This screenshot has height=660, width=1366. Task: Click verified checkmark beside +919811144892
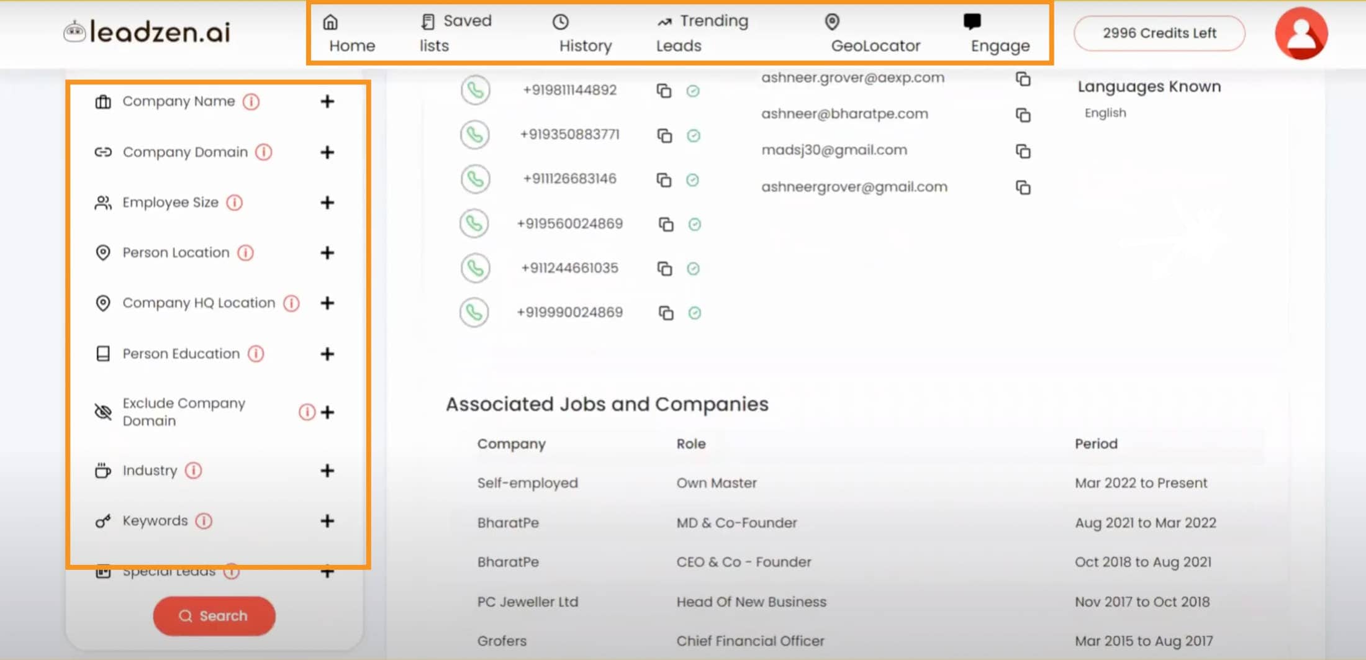(693, 91)
